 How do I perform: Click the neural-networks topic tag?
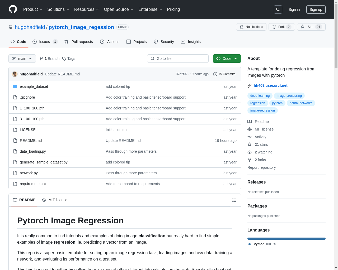301,103
